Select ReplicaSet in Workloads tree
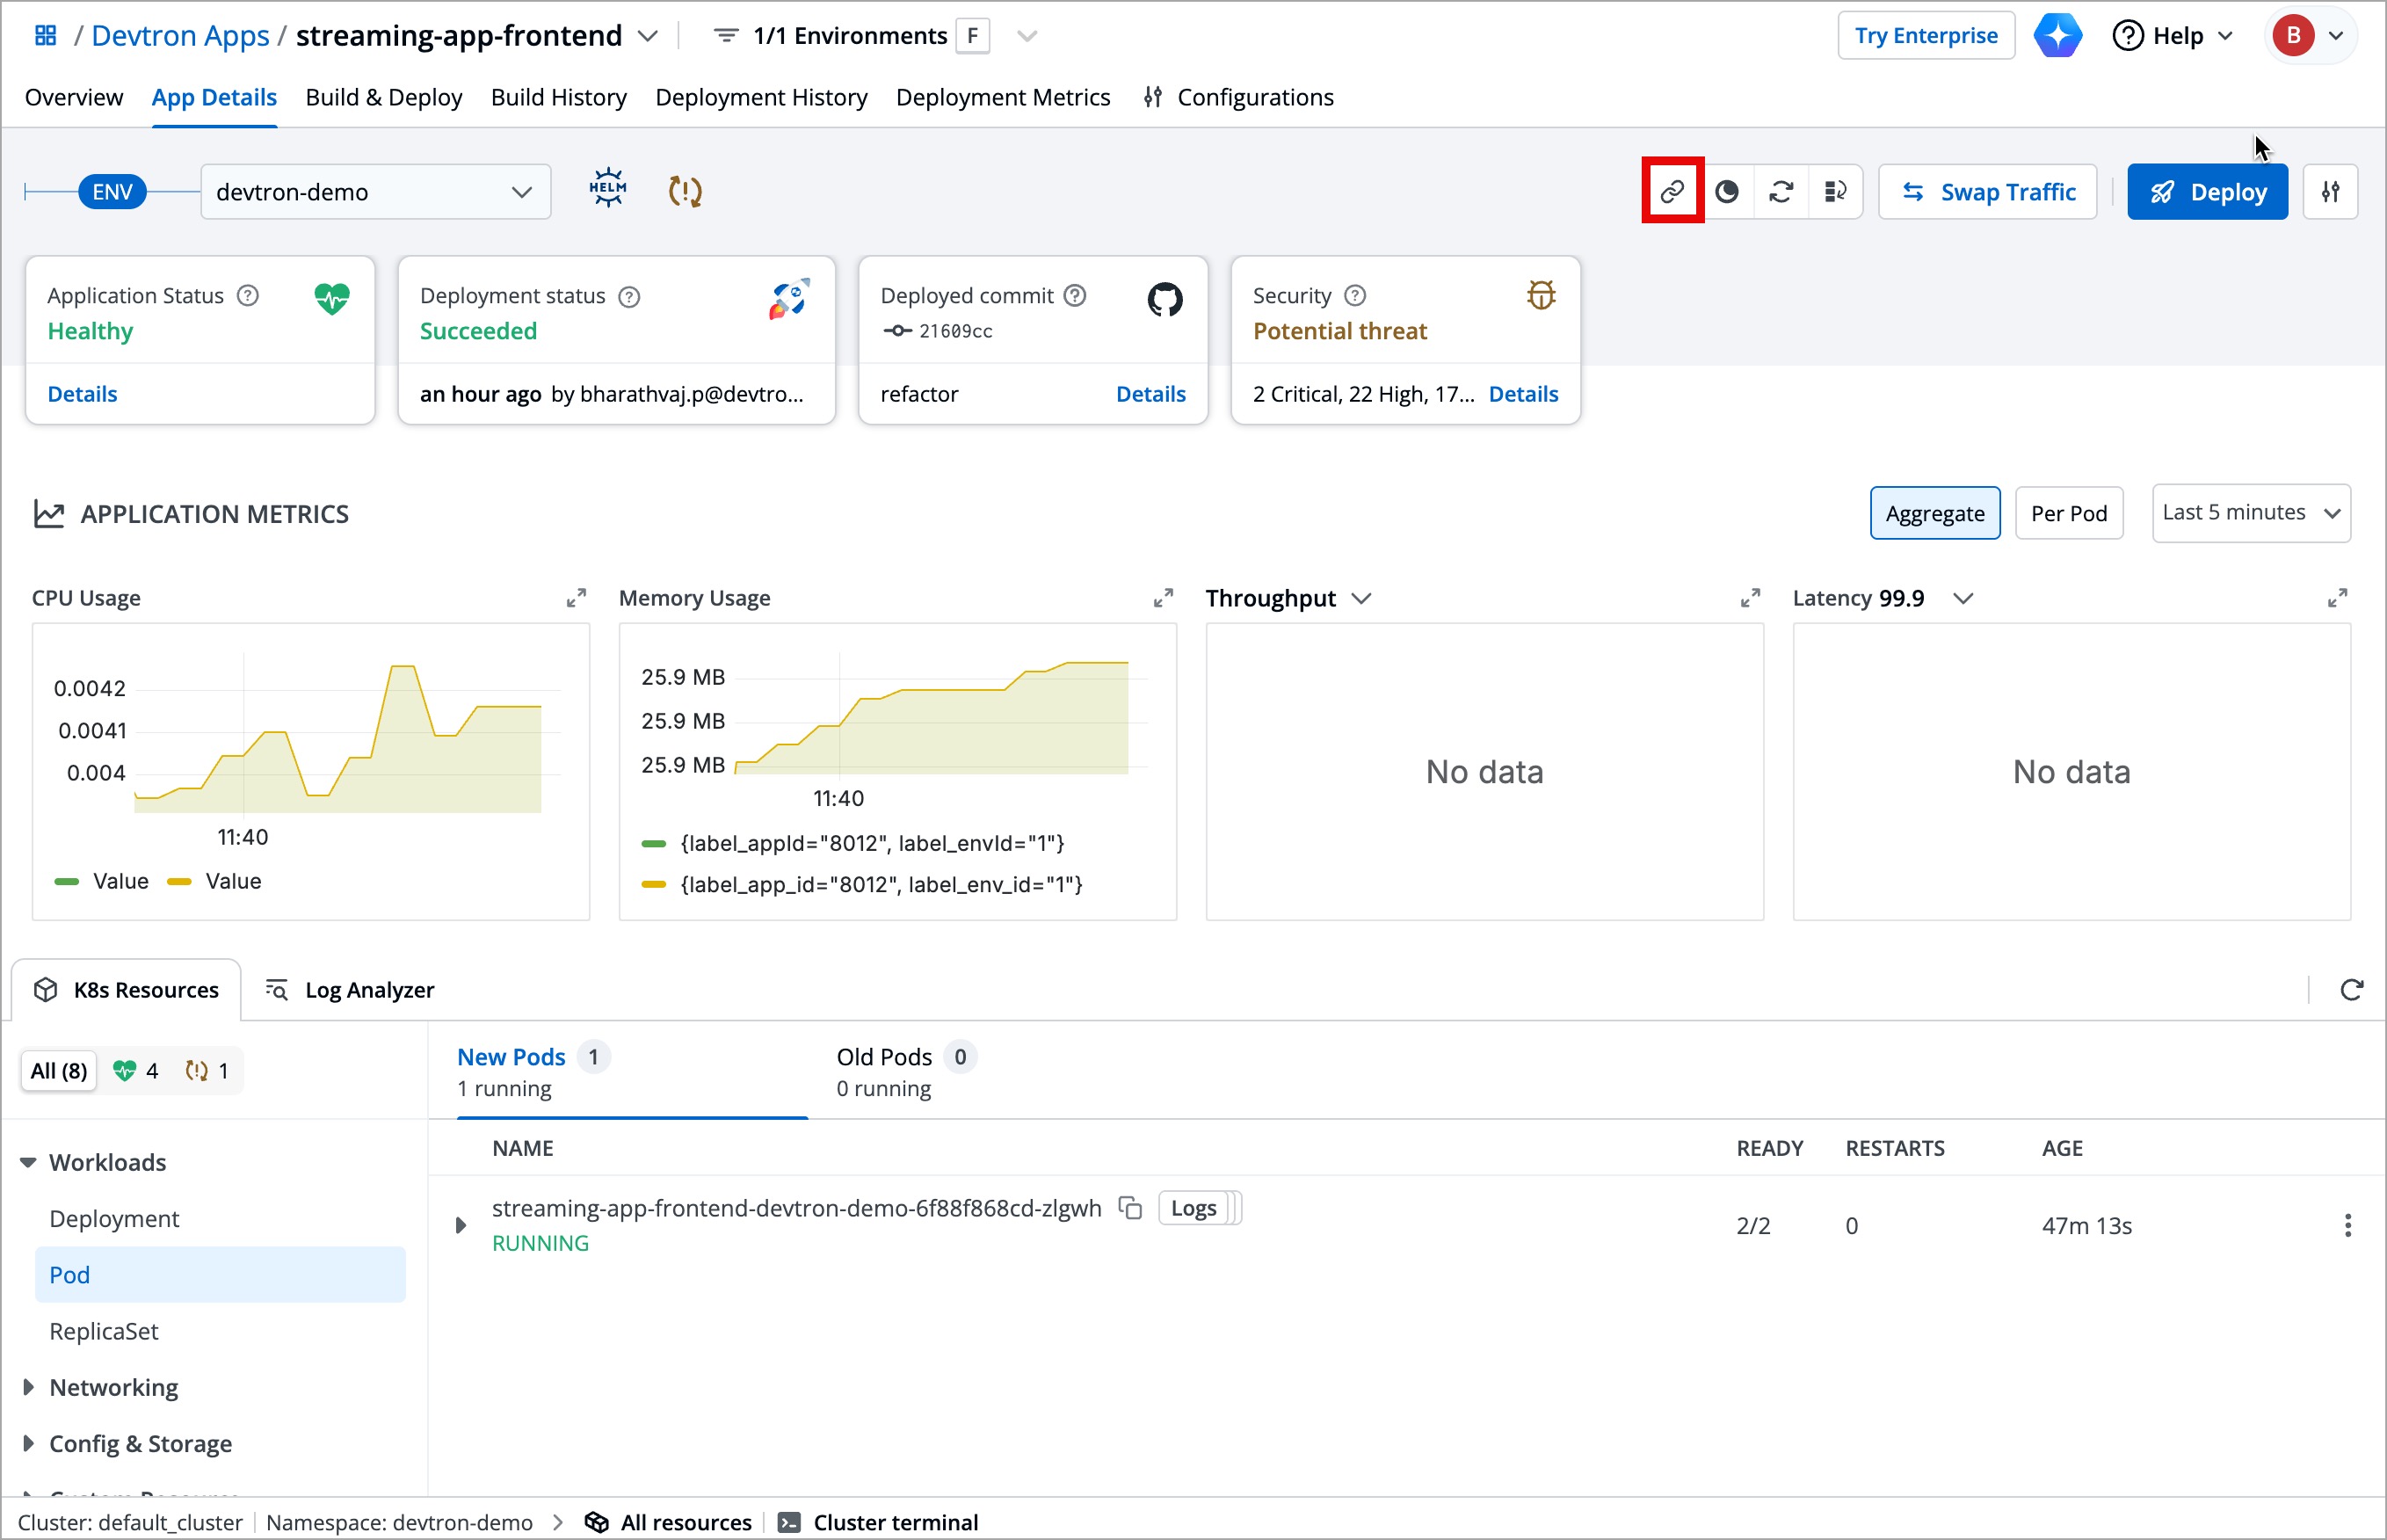 click(x=104, y=1331)
